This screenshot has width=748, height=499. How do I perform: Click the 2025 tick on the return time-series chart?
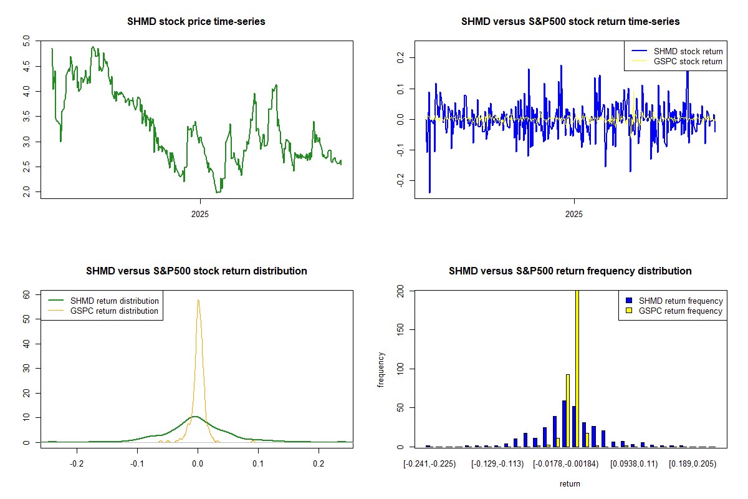click(573, 214)
